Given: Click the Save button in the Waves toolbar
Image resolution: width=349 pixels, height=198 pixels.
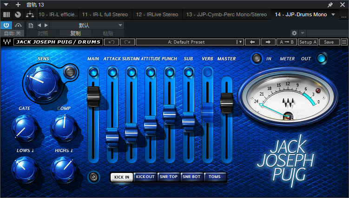Looking at the screenshot, I should 329,42.
